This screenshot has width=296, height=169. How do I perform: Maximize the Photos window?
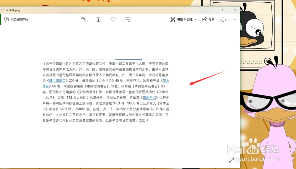pos(224,10)
